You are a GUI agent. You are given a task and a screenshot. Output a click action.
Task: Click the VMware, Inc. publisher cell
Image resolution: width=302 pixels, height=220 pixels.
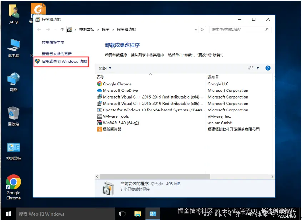pos(219,116)
